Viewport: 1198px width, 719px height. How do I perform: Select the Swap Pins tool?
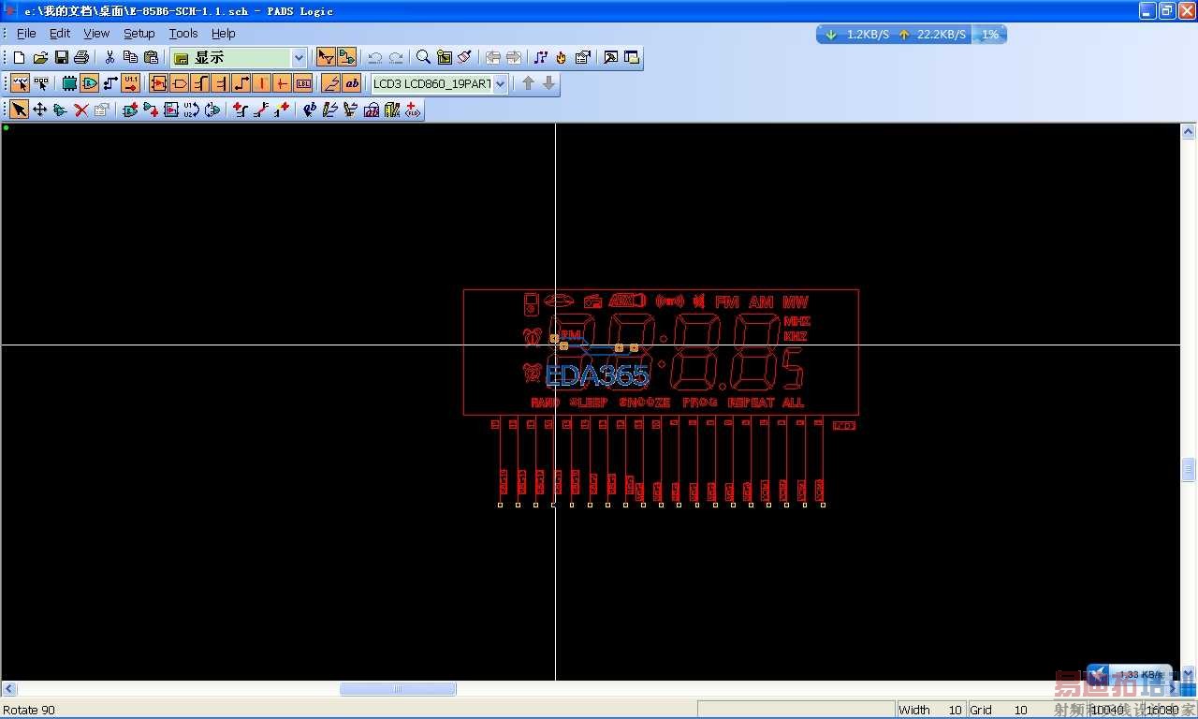click(x=212, y=110)
